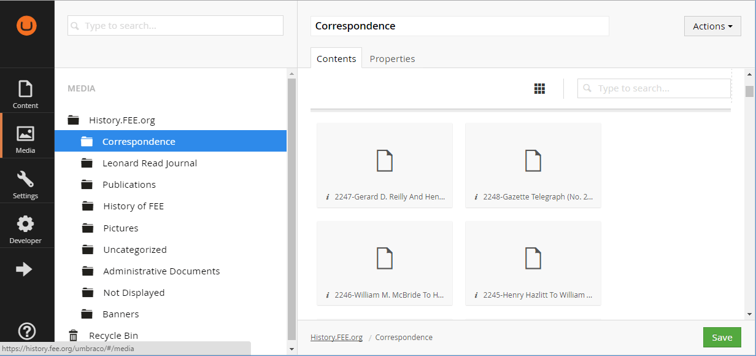Select the Leonard Read Journal folder
The height and width of the screenshot is (356, 756).
pos(149,163)
